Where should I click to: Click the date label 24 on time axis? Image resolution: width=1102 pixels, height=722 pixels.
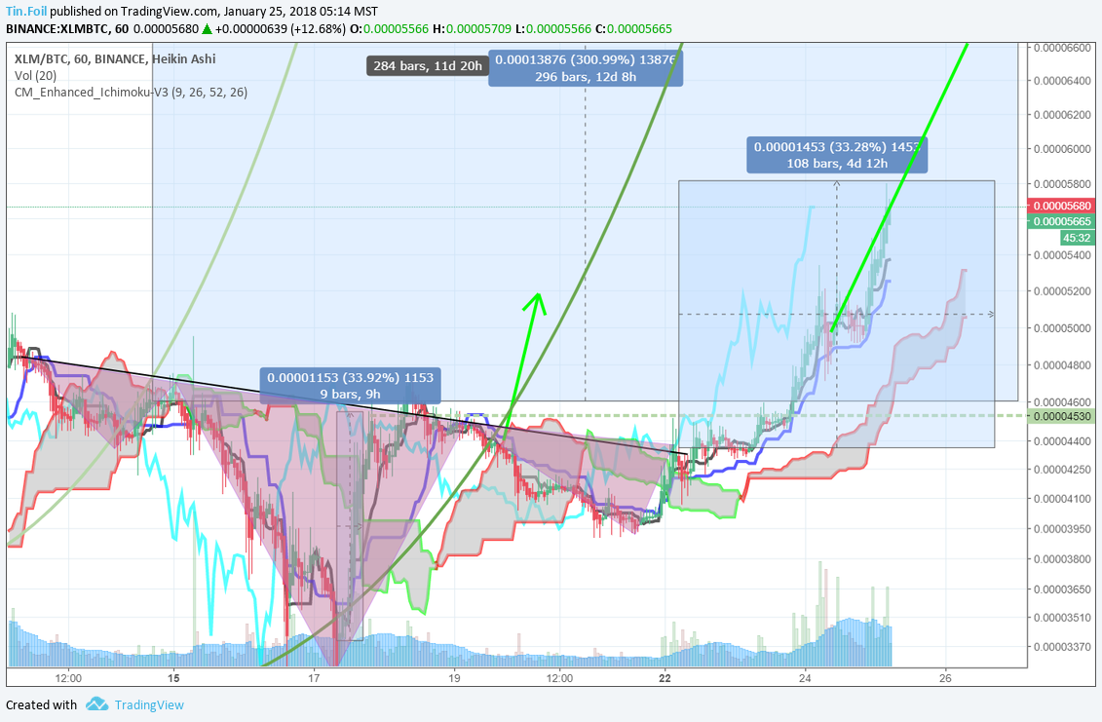coord(805,678)
